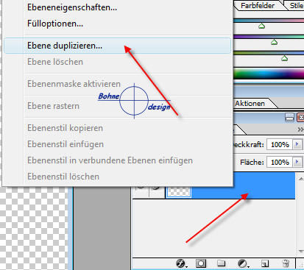The width and height of the screenshot is (304, 270).
Task: Click the layer thumbnail in layers panel
Action: pyautogui.click(x=179, y=191)
